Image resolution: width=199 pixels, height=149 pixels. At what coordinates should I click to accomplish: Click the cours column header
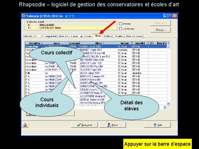point(57,43)
